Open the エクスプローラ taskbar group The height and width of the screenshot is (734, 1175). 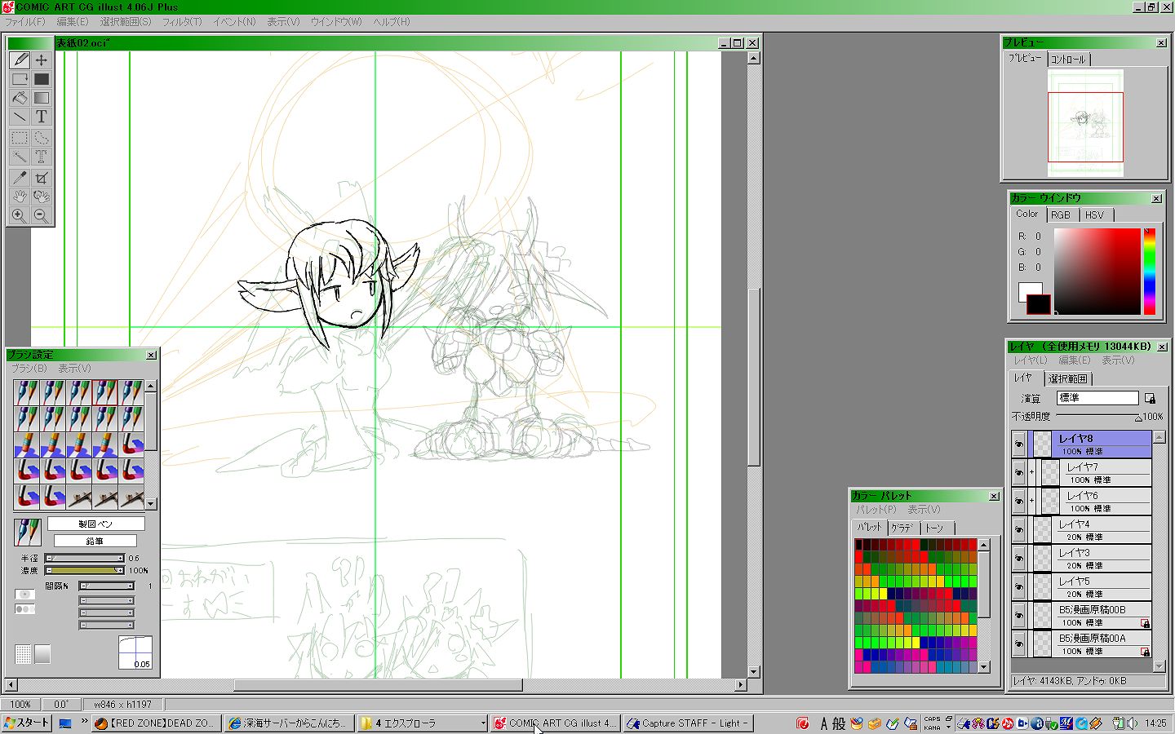(x=423, y=723)
